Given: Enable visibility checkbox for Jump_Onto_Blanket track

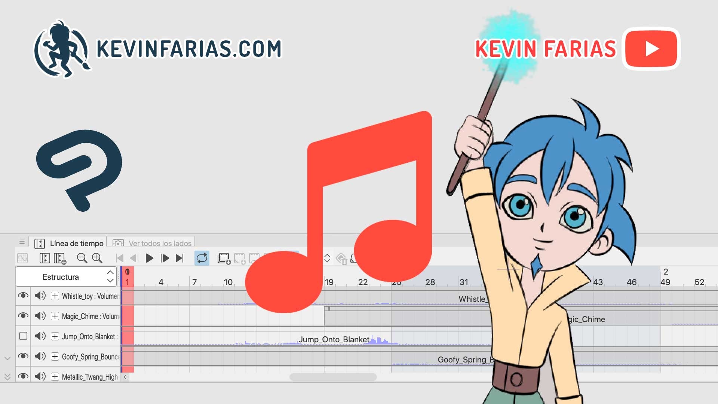Looking at the screenshot, I should [x=23, y=336].
